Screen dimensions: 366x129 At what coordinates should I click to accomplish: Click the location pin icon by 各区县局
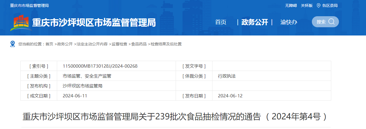tap(318, 6)
